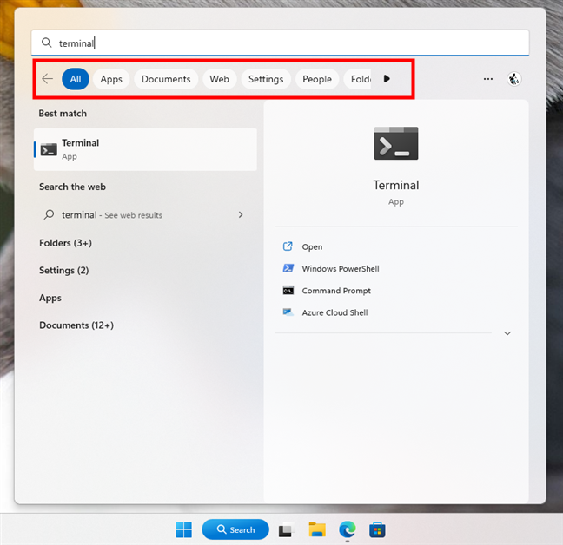The height and width of the screenshot is (545, 563).
Task: Select the All filter tab
Action: point(76,79)
